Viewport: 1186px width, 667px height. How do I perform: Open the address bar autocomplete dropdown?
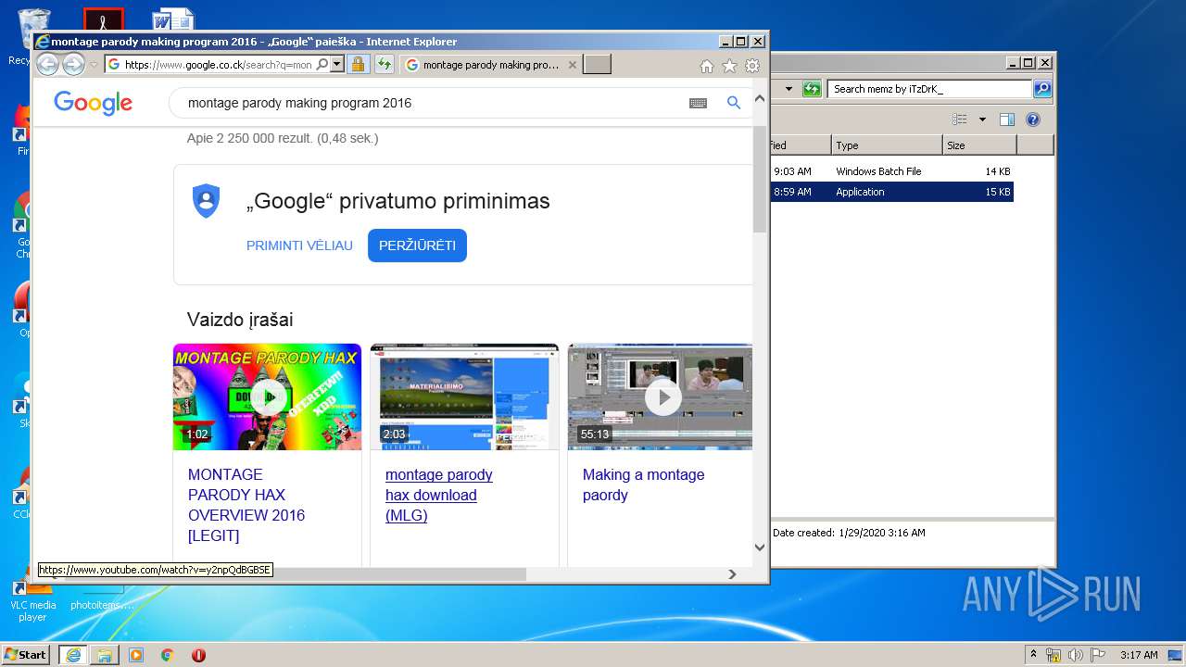[337, 65]
